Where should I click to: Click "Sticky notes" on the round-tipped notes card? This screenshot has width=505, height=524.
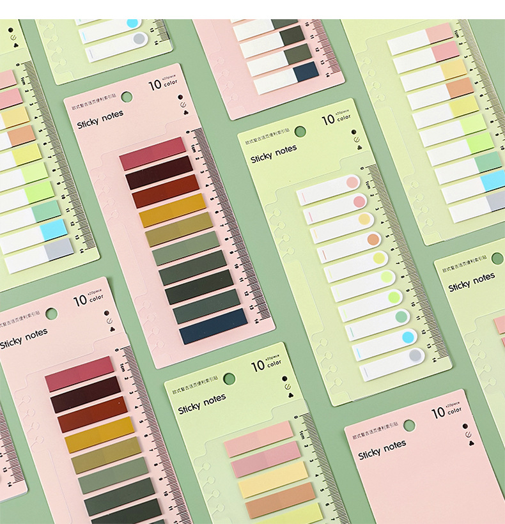tap(274, 154)
